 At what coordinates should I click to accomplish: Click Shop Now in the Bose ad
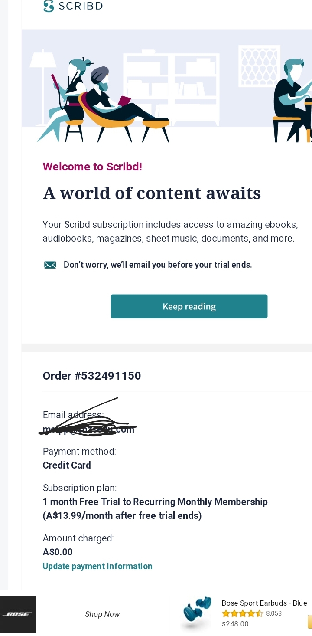(102, 614)
